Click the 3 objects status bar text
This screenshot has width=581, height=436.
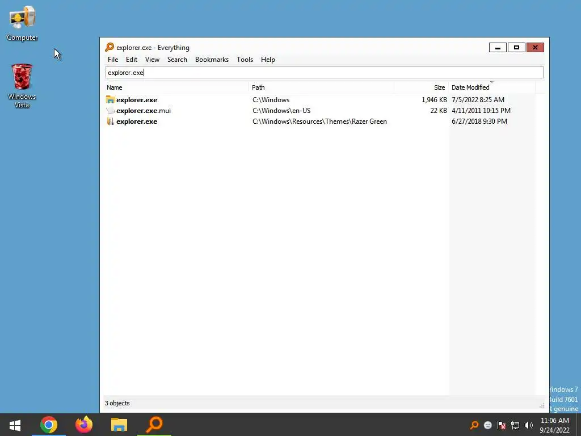[x=117, y=403]
